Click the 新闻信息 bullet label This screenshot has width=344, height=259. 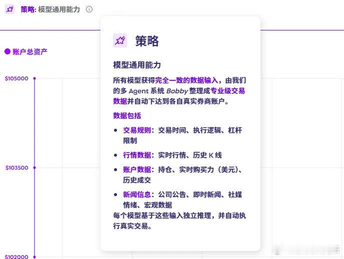click(137, 195)
